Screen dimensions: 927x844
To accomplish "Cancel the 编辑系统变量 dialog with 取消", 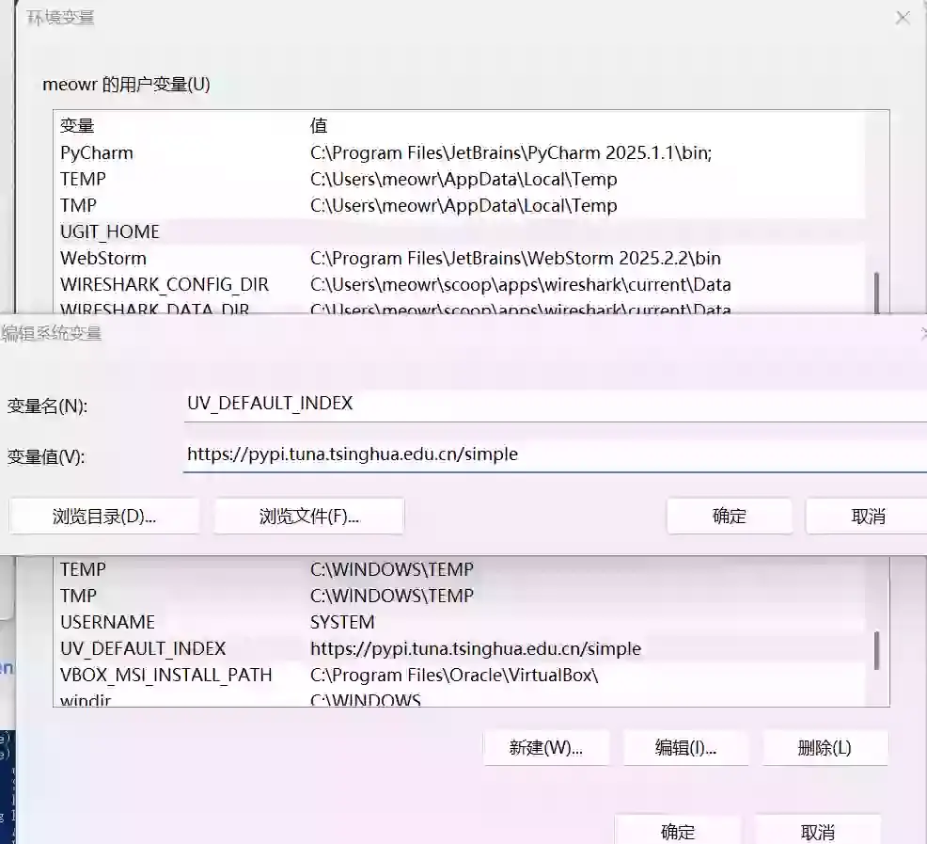I will [867, 516].
